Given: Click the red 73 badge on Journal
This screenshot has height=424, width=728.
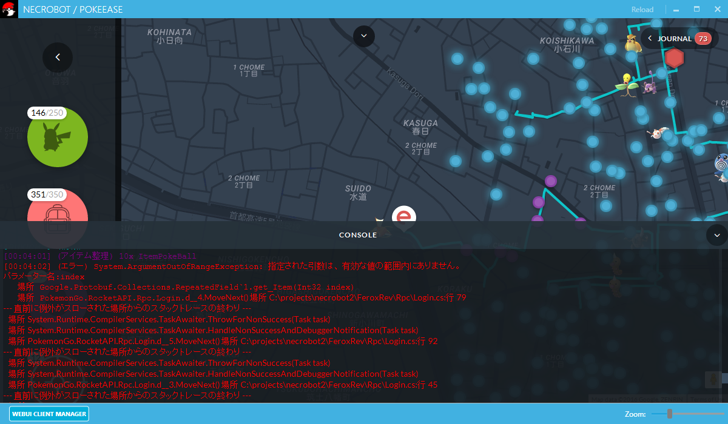Looking at the screenshot, I should point(703,39).
